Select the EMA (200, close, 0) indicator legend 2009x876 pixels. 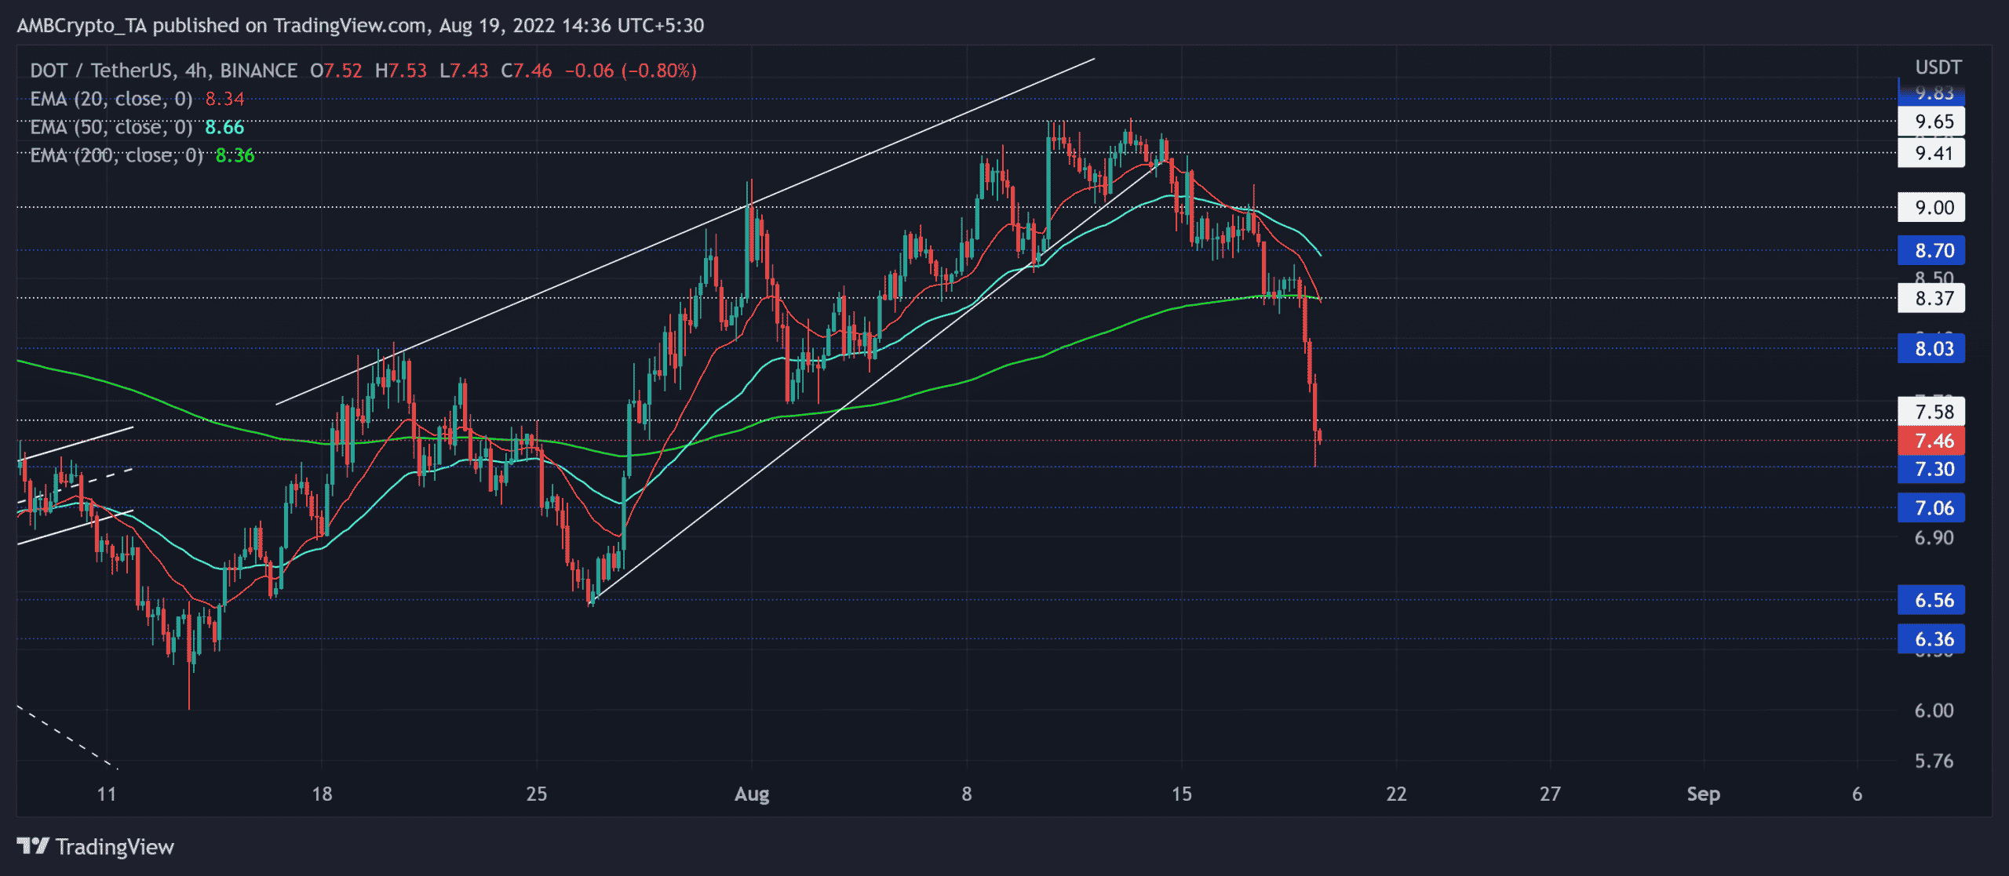[116, 155]
